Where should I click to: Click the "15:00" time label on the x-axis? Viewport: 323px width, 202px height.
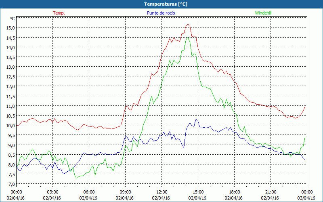(x=198, y=192)
